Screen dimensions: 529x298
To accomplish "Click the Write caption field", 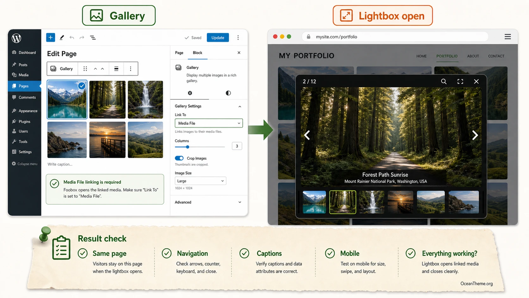I will point(60,164).
